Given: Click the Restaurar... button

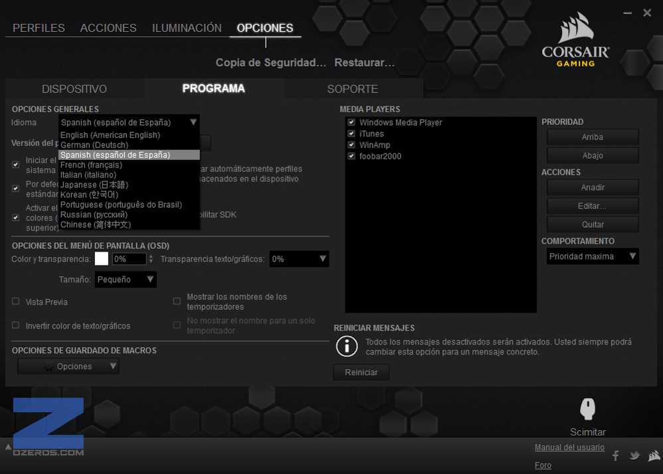Looking at the screenshot, I should pos(365,62).
